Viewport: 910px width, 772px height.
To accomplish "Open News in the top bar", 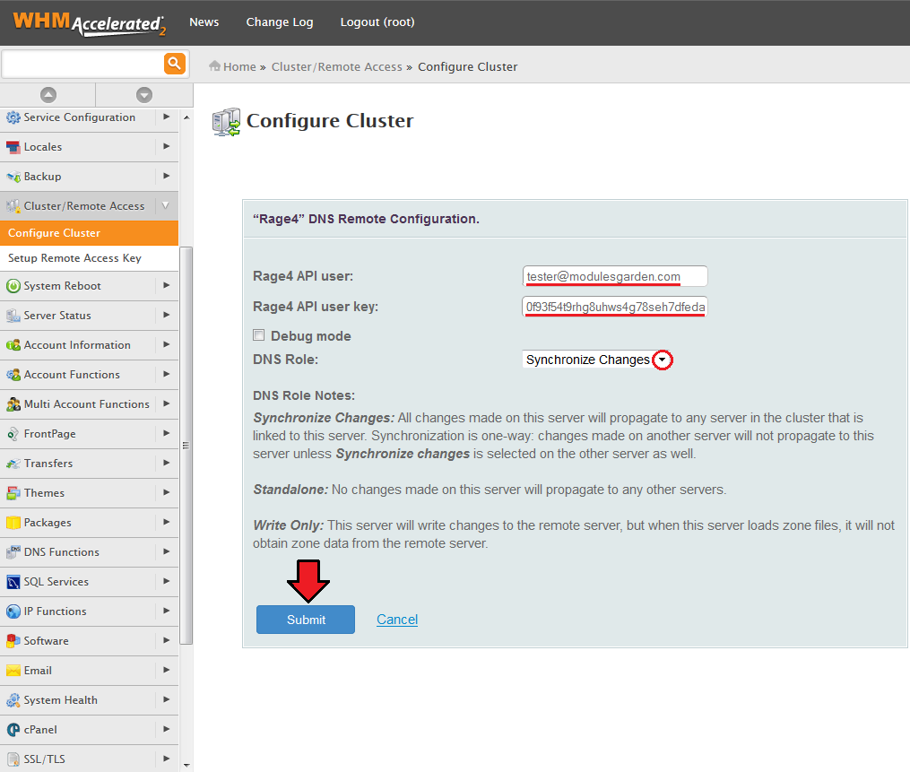I will click(204, 22).
